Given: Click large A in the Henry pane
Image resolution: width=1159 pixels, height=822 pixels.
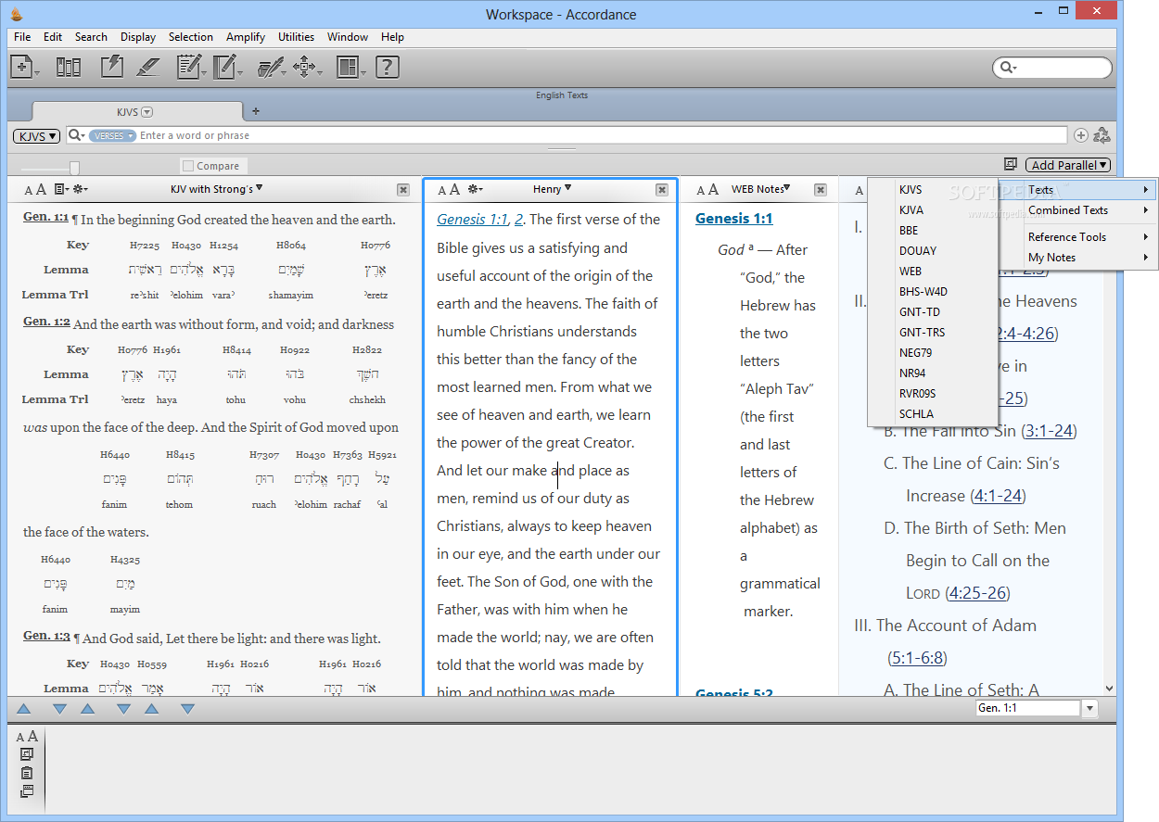Looking at the screenshot, I should pos(454,189).
